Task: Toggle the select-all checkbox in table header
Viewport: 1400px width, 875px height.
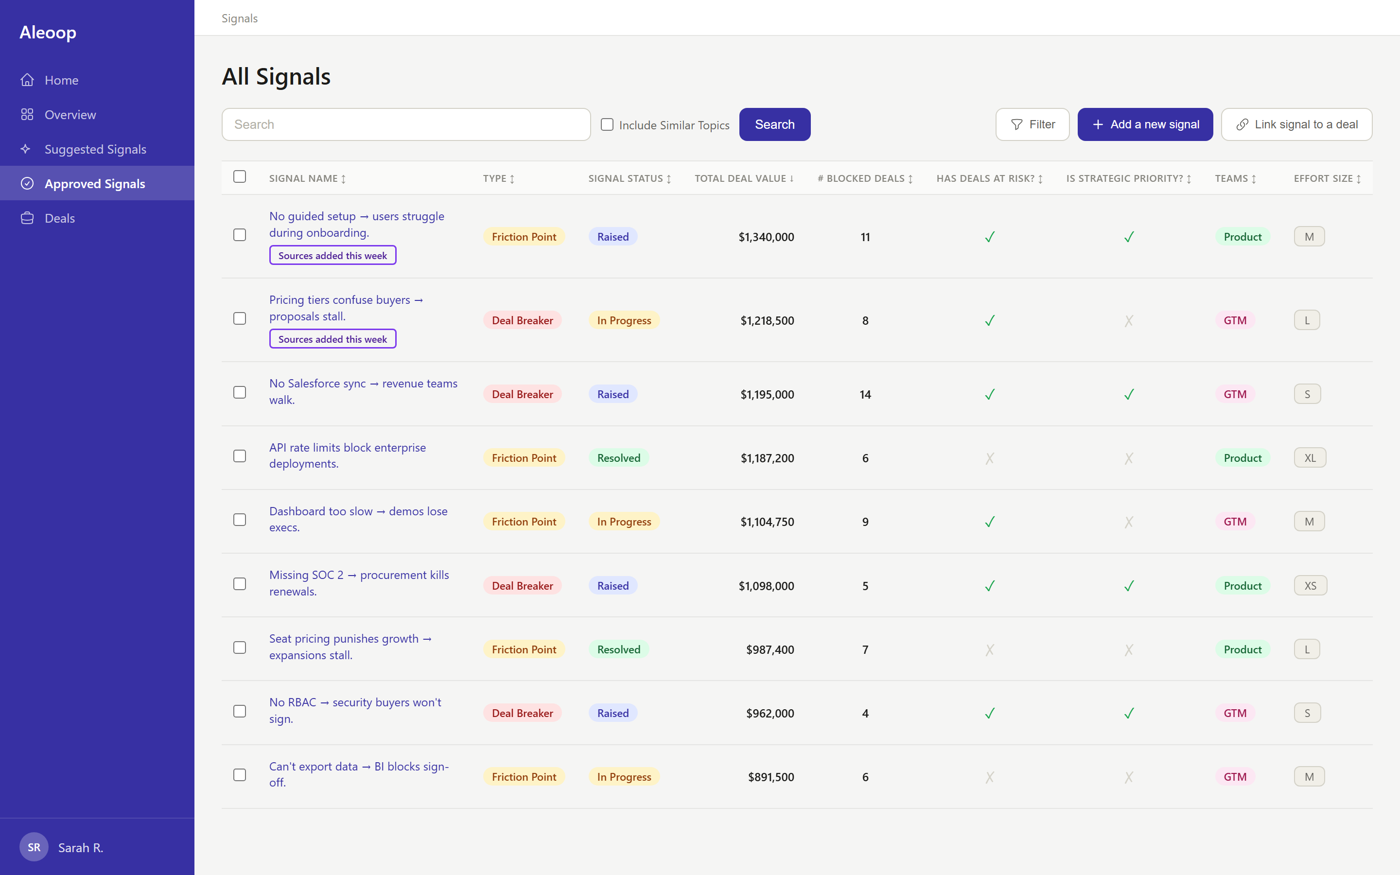Action: point(240,176)
